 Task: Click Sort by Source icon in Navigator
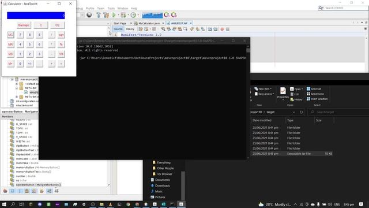pos(57,191)
